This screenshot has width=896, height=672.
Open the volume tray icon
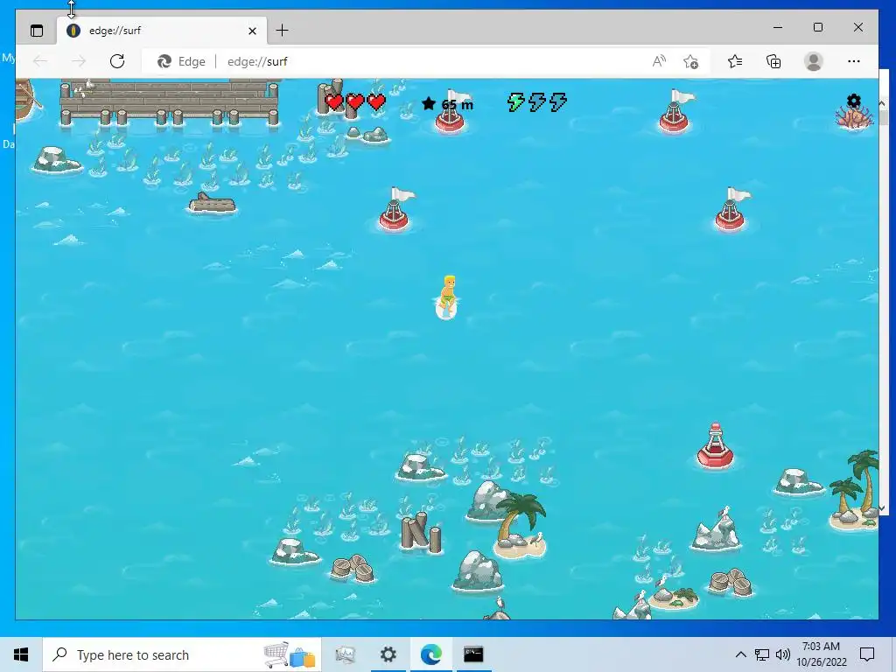coord(783,654)
